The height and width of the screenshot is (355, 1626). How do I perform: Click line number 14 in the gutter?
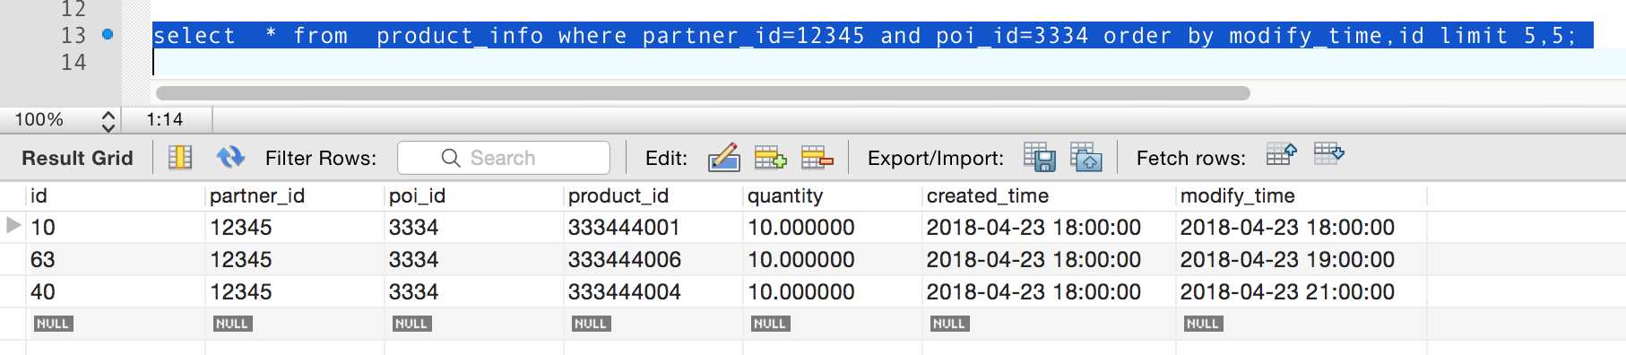[x=74, y=62]
